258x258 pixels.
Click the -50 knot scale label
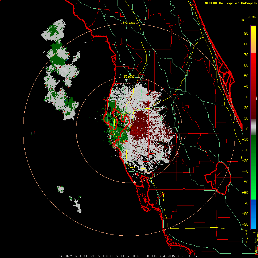pos(245,182)
